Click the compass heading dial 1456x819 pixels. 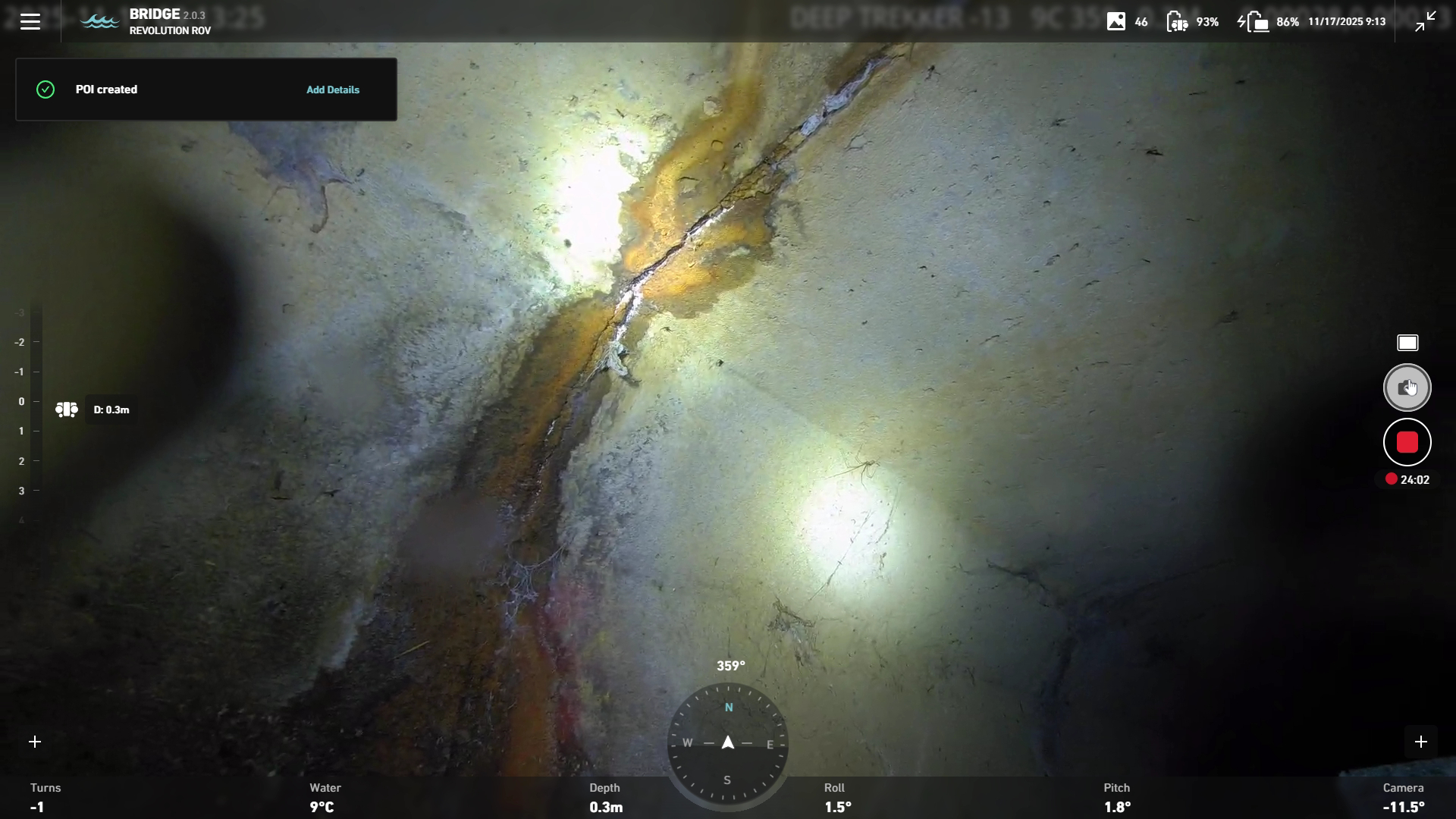728,743
